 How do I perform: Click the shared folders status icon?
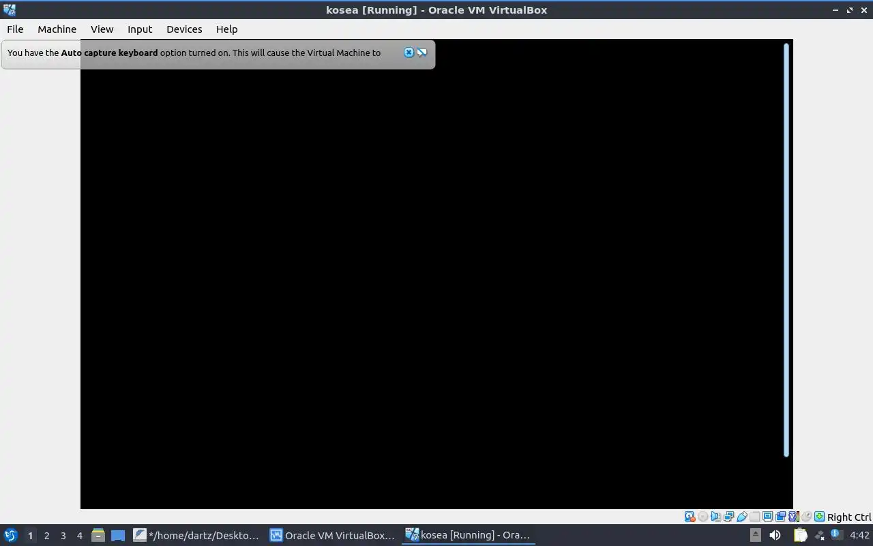754,517
